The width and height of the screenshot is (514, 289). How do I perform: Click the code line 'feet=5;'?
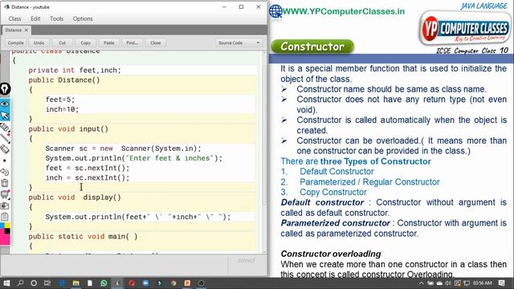click(x=60, y=100)
